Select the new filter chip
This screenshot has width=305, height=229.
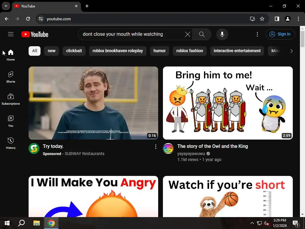pyautogui.click(x=52, y=51)
